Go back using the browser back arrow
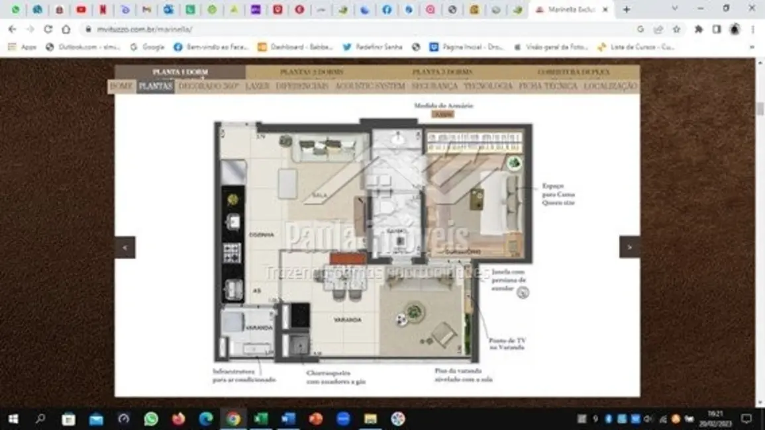The image size is (765, 430). pyautogui.click(x=12, y=29)
